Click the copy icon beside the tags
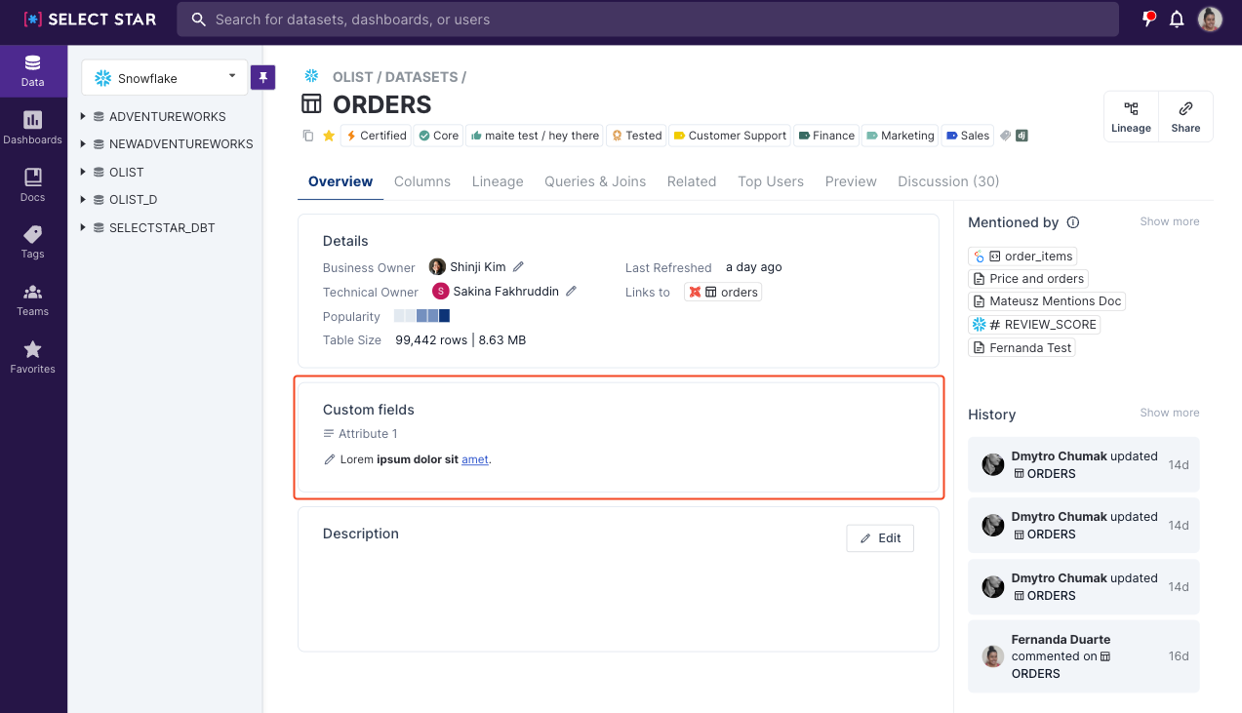The image size is (1242, 713). coord(308,136)
